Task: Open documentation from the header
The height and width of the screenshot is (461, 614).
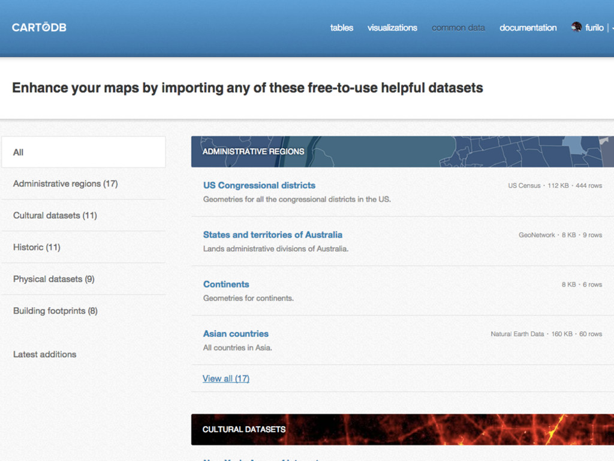Action: tap(528, 28)
